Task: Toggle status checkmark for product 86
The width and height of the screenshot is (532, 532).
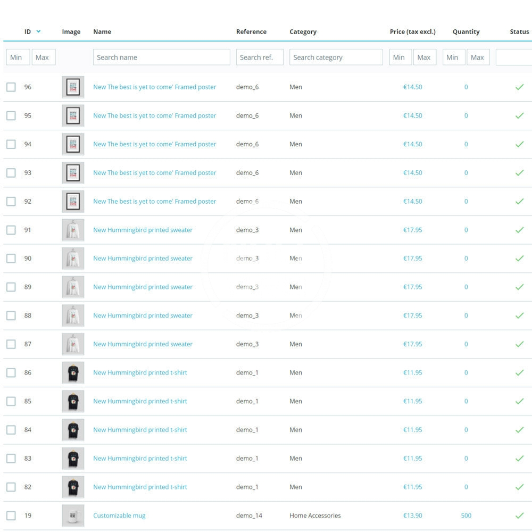Action: 519,373
